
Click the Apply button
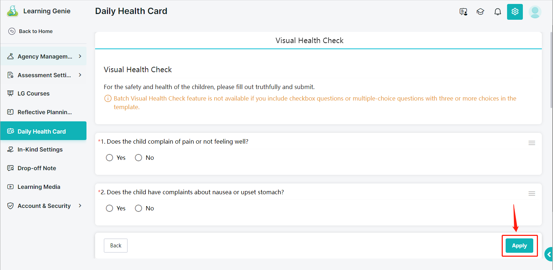point(519,246)
